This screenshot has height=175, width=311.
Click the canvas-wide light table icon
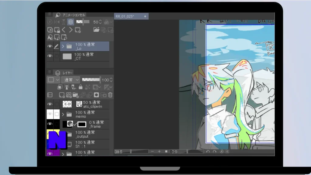pyautogui.click(x=64, y=37)
